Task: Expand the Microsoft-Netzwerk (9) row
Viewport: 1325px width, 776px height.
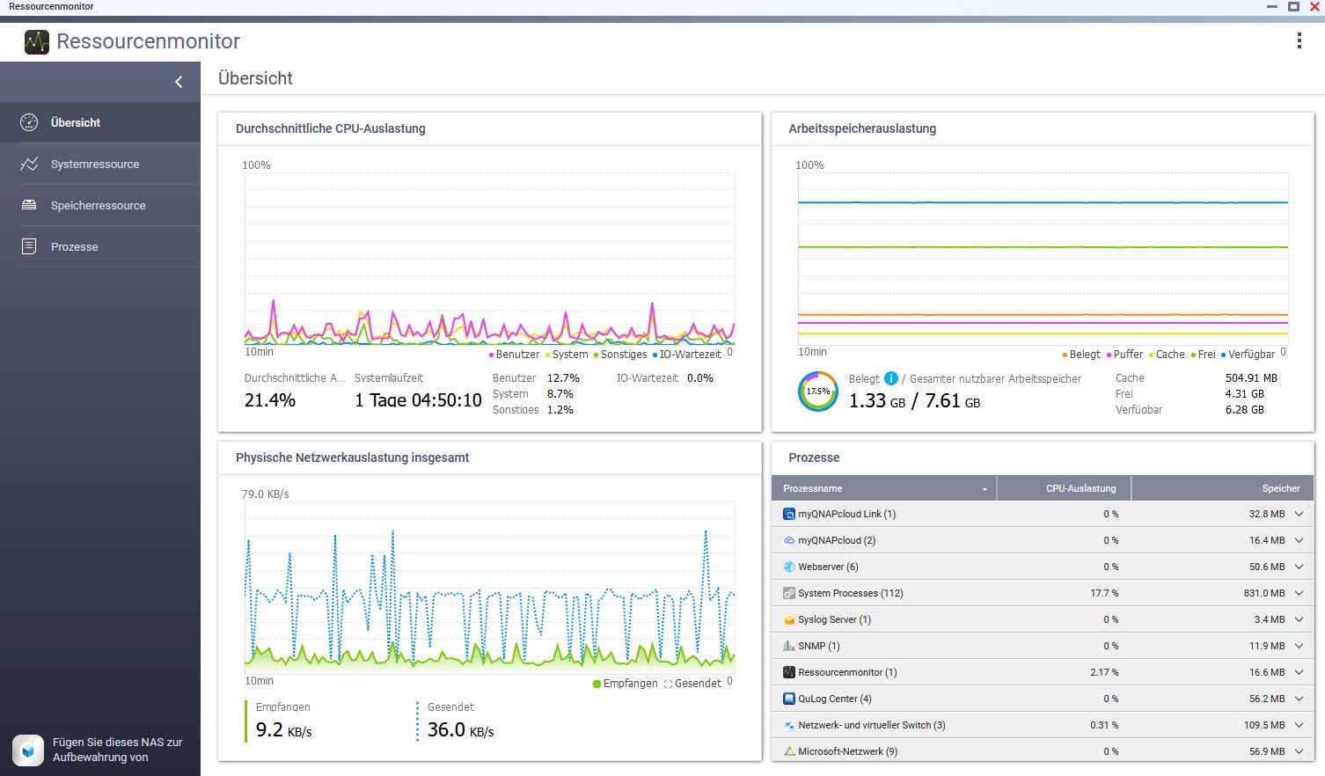Action: [x=1299, y=751]
